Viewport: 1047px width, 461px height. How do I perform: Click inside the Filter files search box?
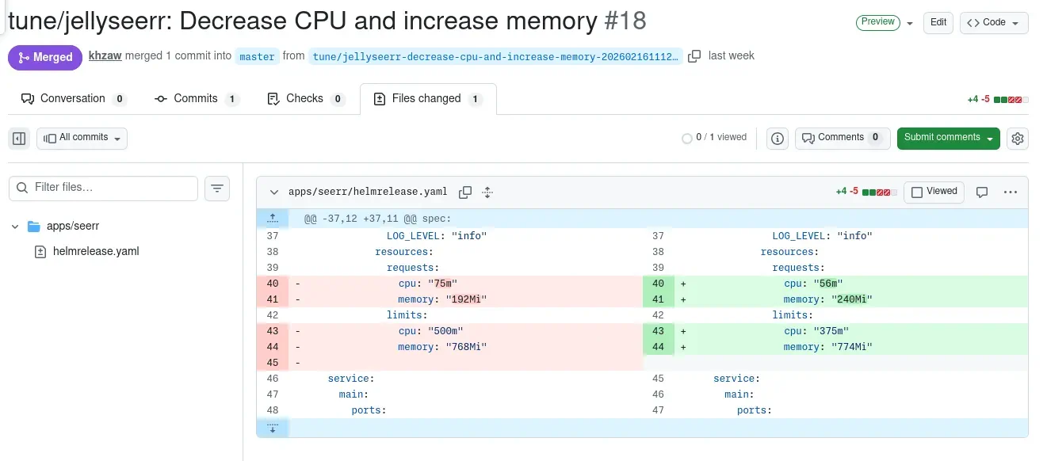tap(103, 189)
